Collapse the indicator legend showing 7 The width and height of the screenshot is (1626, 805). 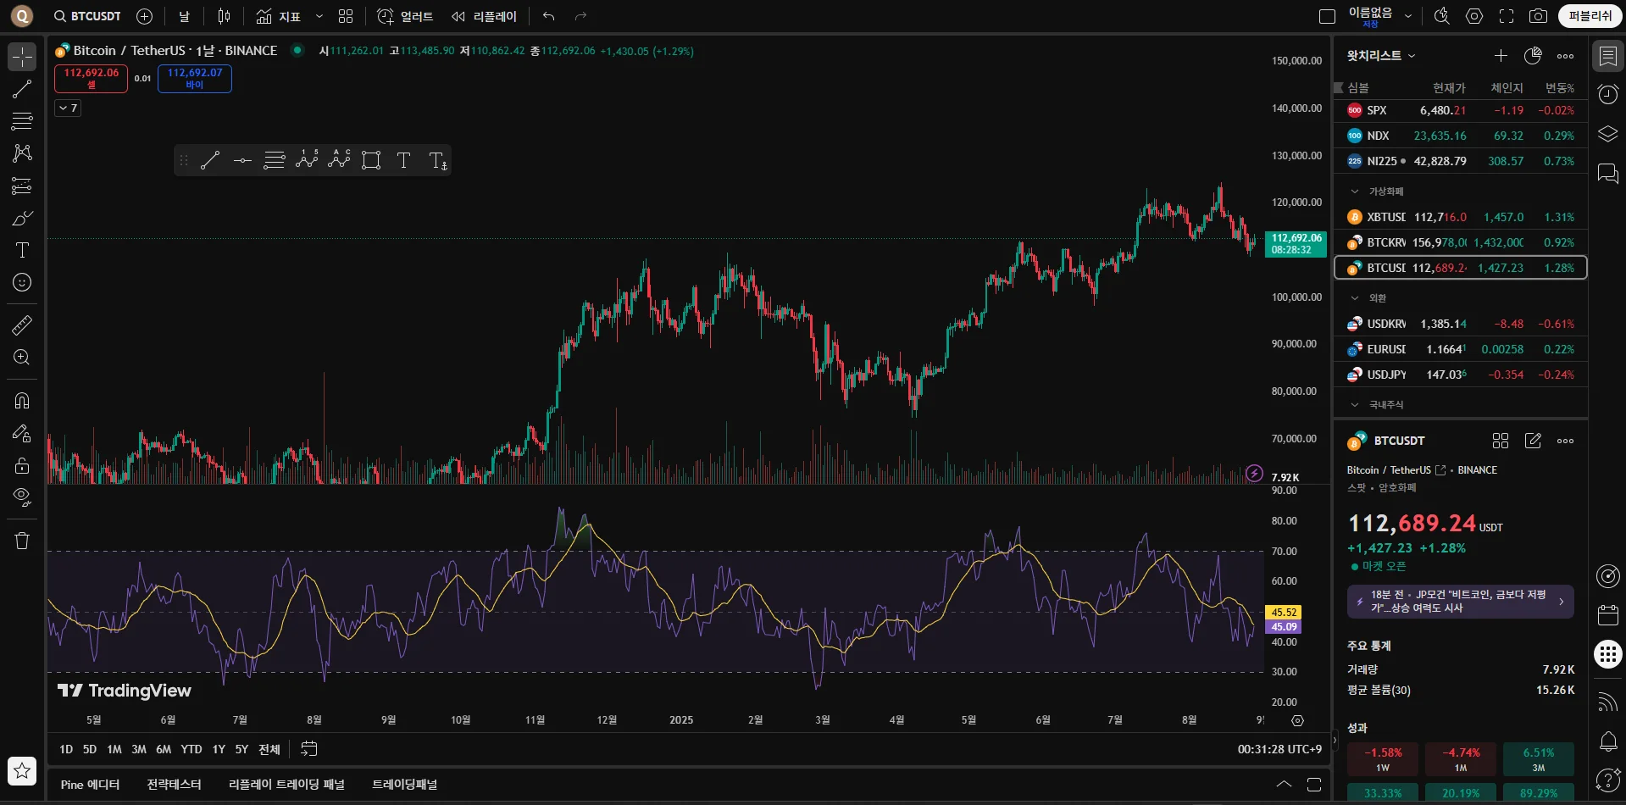point(68,108)
